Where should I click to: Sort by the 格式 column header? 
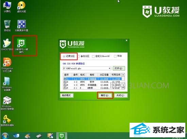[x=82, y=75]
